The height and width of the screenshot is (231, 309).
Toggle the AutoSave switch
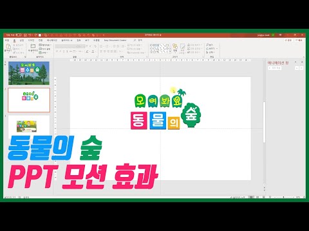[19, 35]
